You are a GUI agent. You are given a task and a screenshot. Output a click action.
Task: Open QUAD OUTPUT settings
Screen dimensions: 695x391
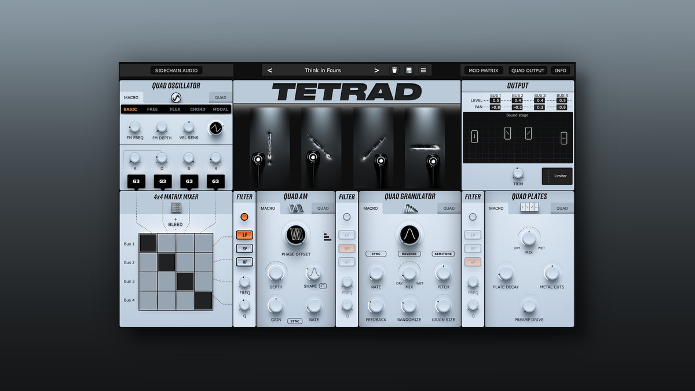[528, 70]
